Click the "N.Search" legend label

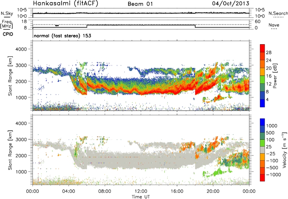click(278, 13)
